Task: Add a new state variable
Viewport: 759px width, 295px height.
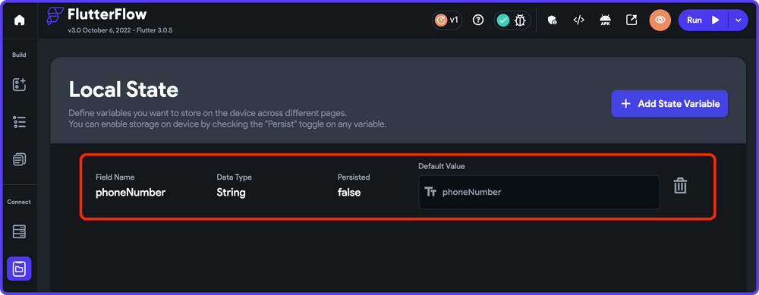Action: [669, 103]
